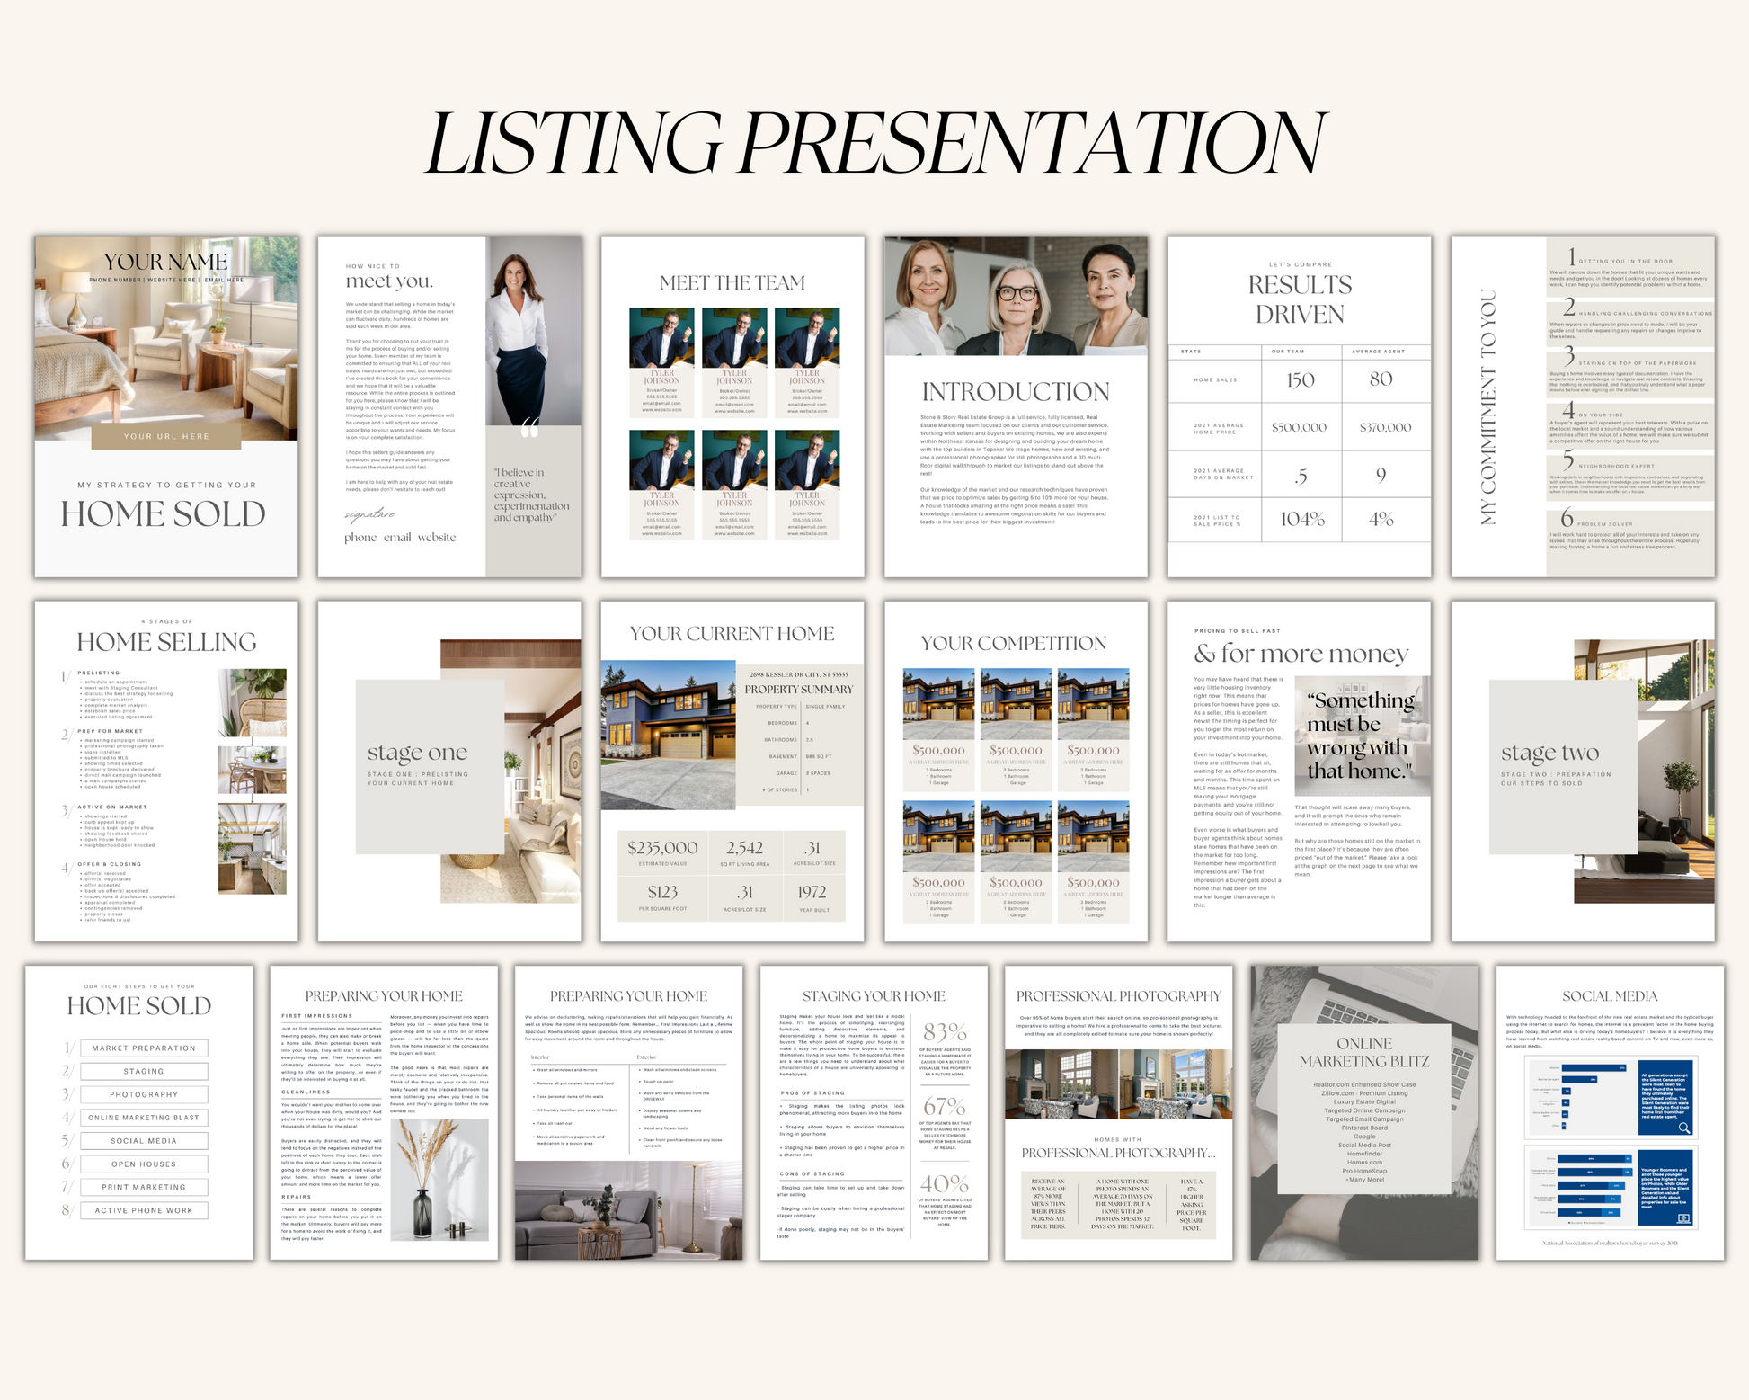Viewport: 1749px width, 1400px height.
Task: Click the Online Marketing Blitz laptop page
Action: [1363, 1112]
